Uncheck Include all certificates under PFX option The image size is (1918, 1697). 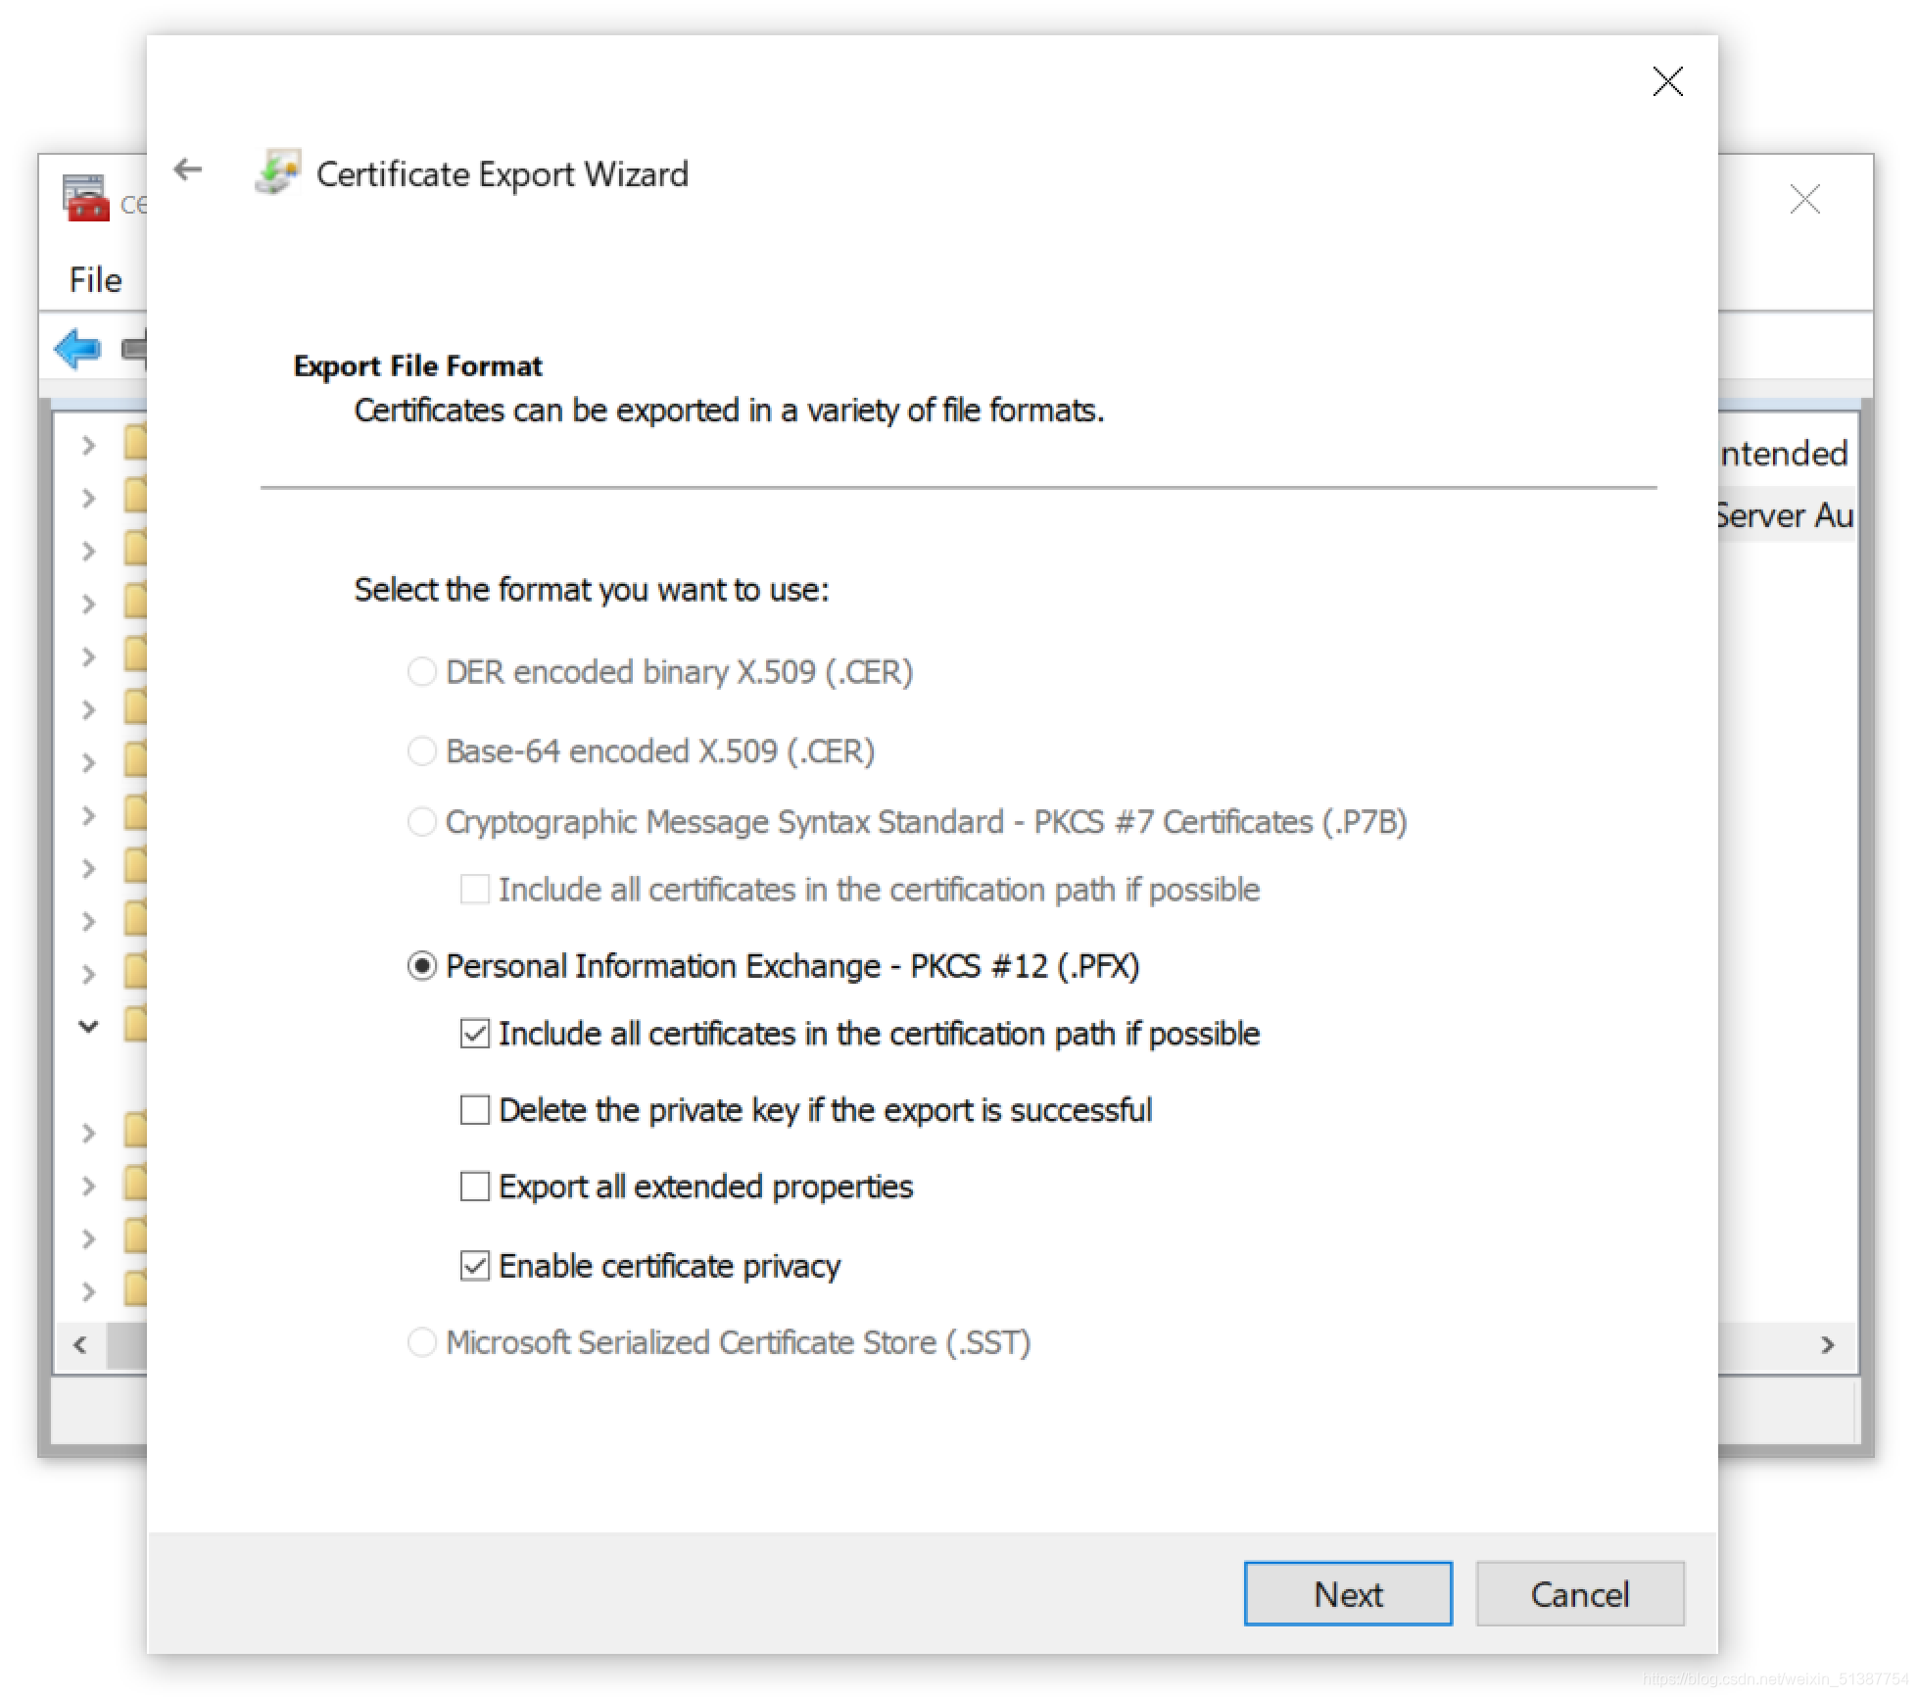pyautogui.click(x=475, y=1034)
